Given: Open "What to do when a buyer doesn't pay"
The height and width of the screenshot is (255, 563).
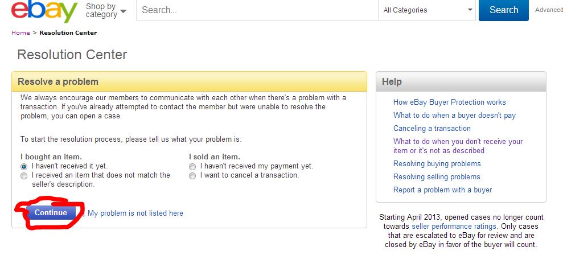Looking at the screenshot, I should (454, 116).
